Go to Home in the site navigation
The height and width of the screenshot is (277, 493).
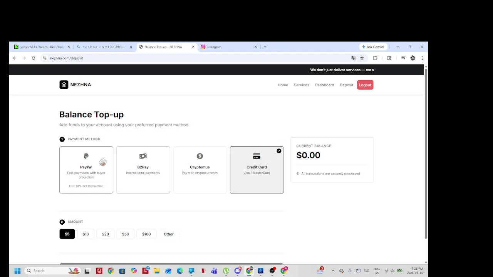point(283,85)
